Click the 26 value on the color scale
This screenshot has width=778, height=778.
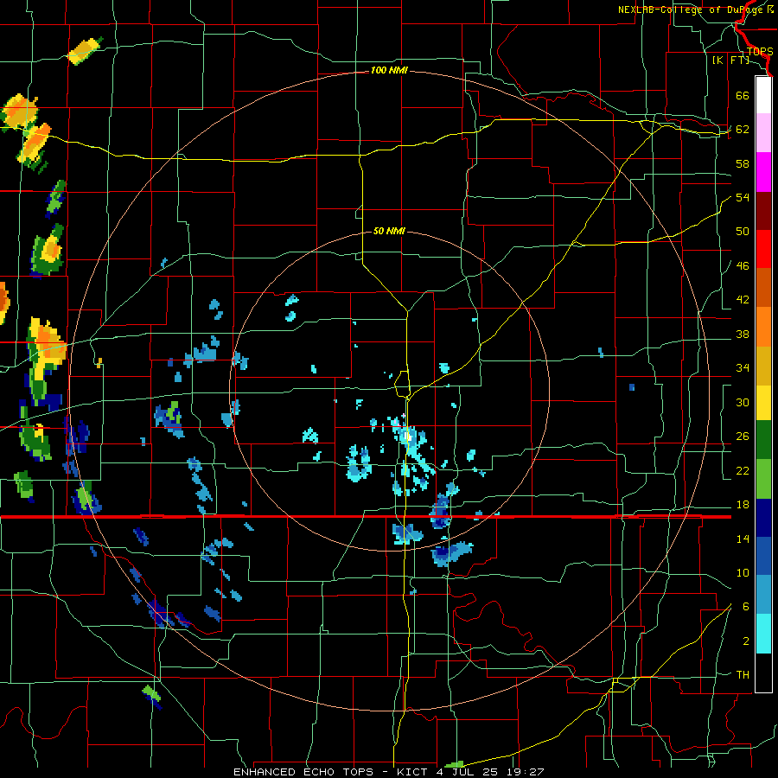pyautogui.click(x=743, y=437)
